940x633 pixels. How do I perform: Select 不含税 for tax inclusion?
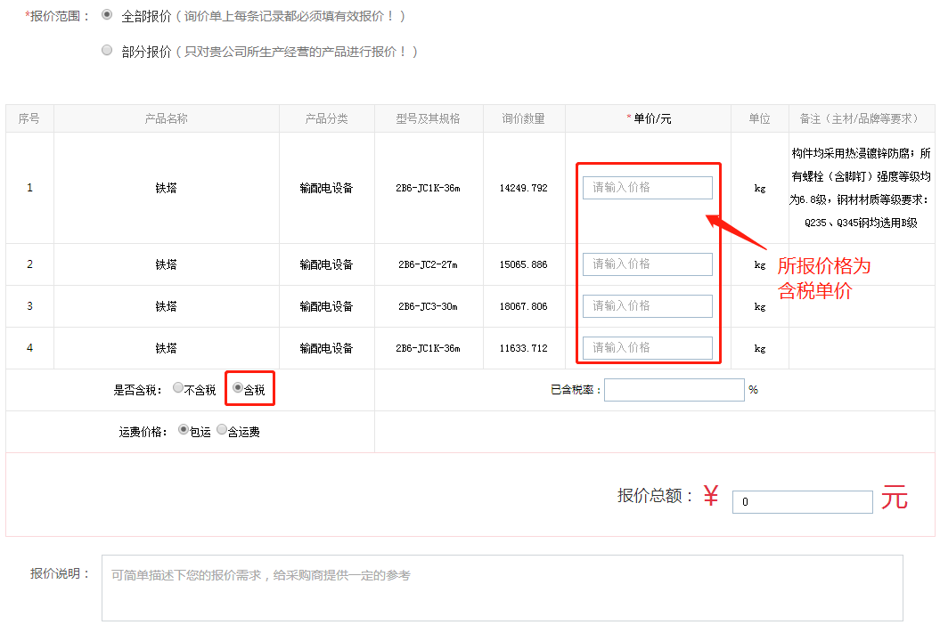point(178,388)
